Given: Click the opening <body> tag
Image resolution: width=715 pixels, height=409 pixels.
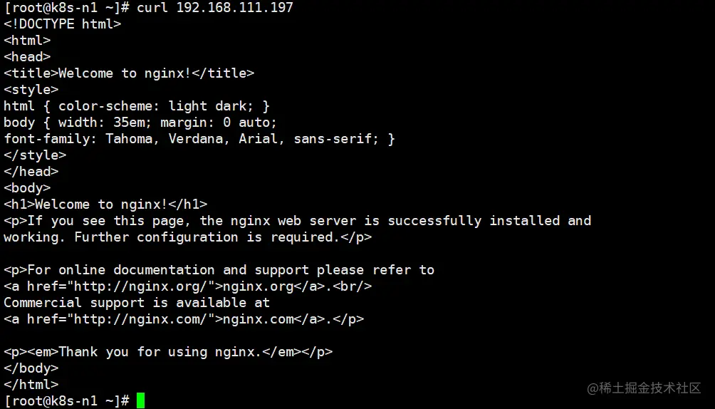Looking at the screenshot, I should 27,188.
